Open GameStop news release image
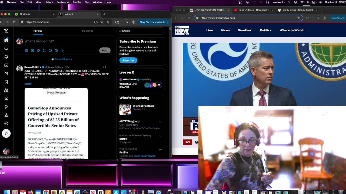Image resolution: width=346 pixels, height=194 pixels. (x=56, y=123)
